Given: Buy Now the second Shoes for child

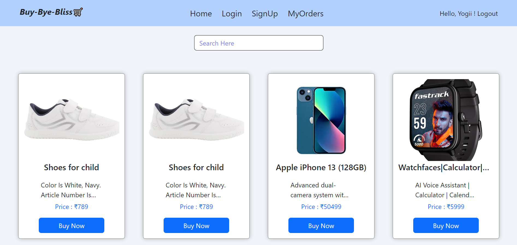Looking at the screenshot, I should coord(196,225).
